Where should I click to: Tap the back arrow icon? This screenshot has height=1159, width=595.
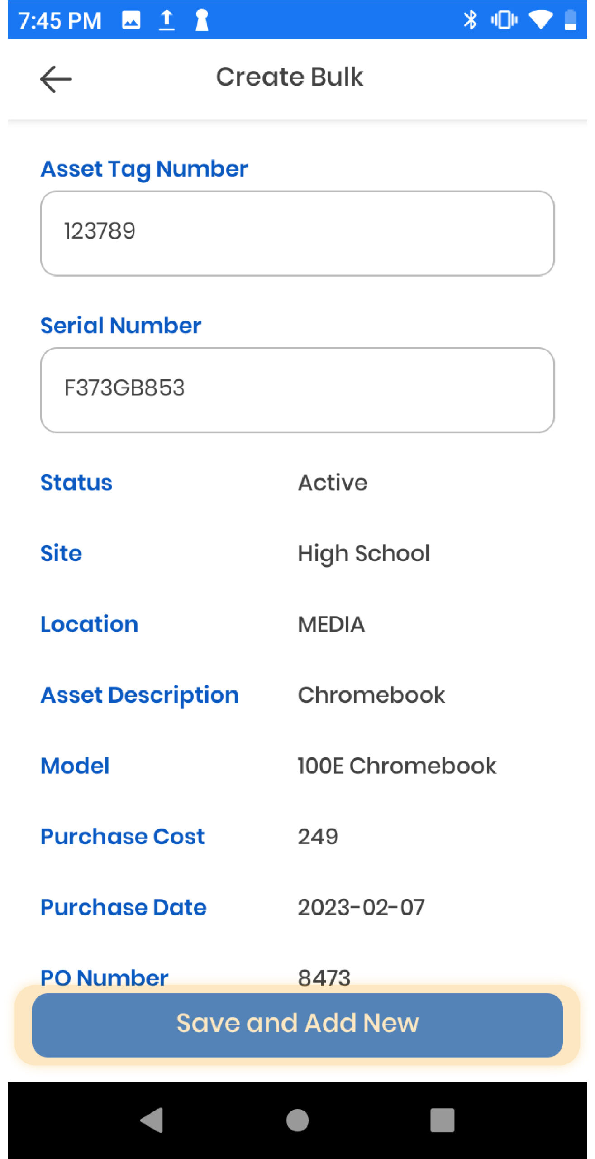click(x=56, y=79)
